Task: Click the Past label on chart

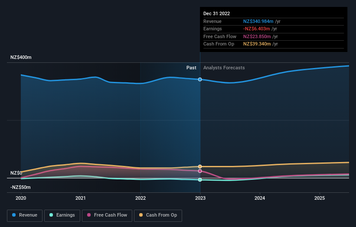Action: pos(191,68)
